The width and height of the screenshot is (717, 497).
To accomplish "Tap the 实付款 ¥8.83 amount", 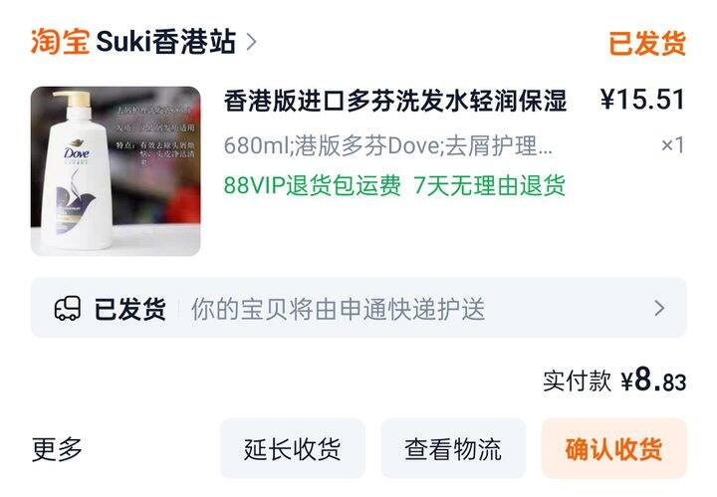I will click(614, 380).
